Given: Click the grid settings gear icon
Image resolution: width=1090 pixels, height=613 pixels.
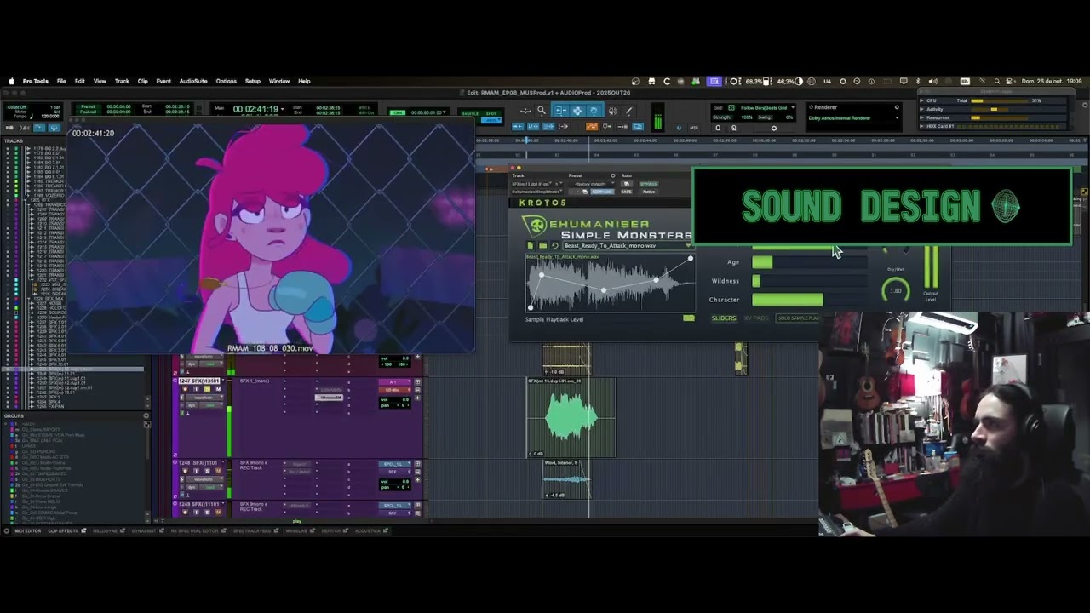Looking at the screenshot, I should [774, 129].
